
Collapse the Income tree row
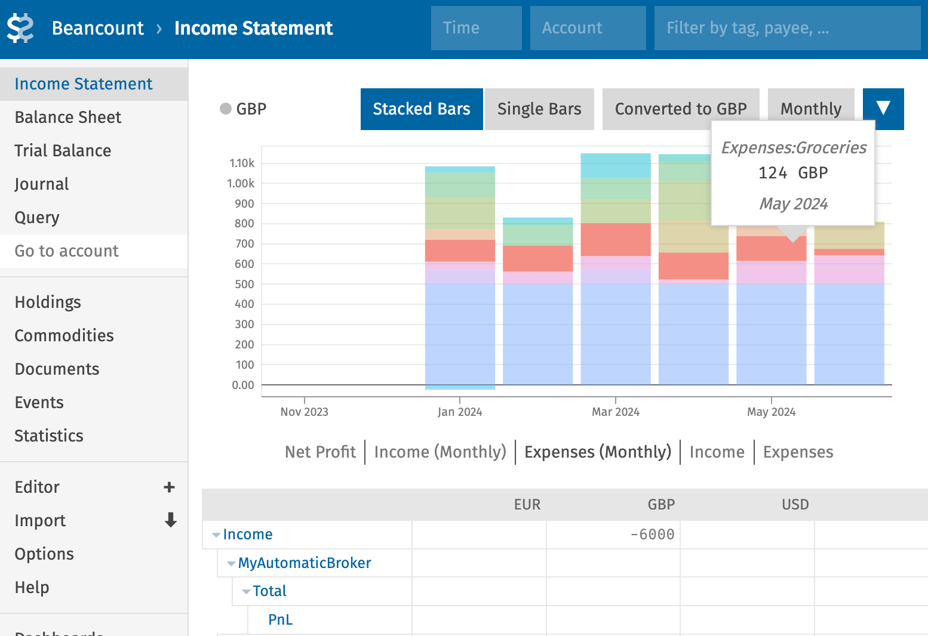pyautogui.click(x=216, y=535)
